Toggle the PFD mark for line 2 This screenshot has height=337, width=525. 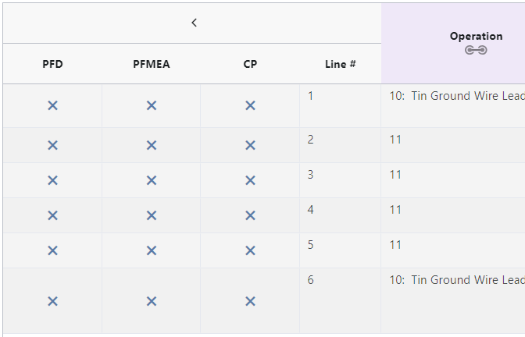pyautogui.click(x=52, y=145)
